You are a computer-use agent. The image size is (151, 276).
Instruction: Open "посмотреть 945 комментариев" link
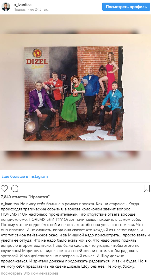click(x=30, y=273)
